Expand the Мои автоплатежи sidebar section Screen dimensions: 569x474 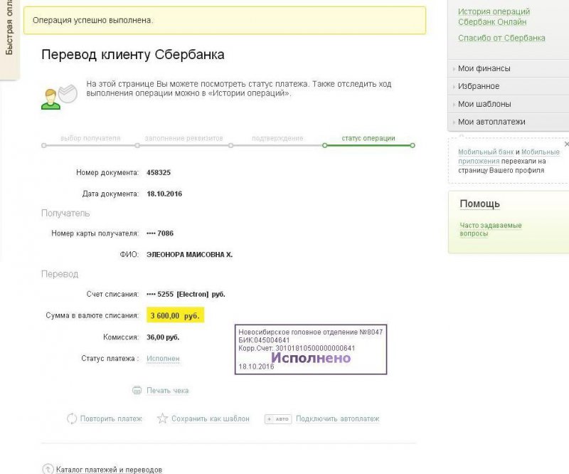(509, 122)
